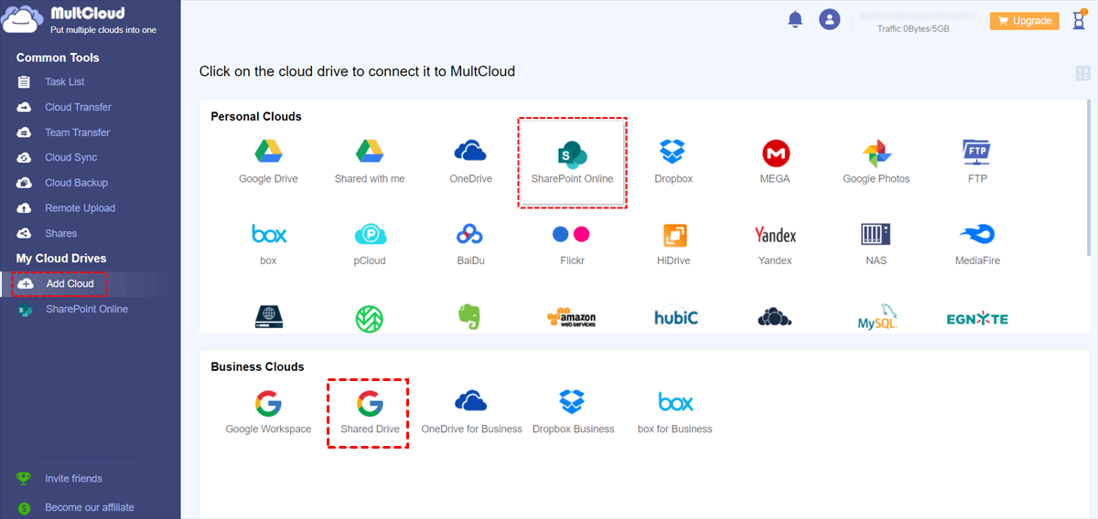This screenshot has width=1098, height=519.
Task: Click the traffic usage progress bar
Action: click(917, 16)
